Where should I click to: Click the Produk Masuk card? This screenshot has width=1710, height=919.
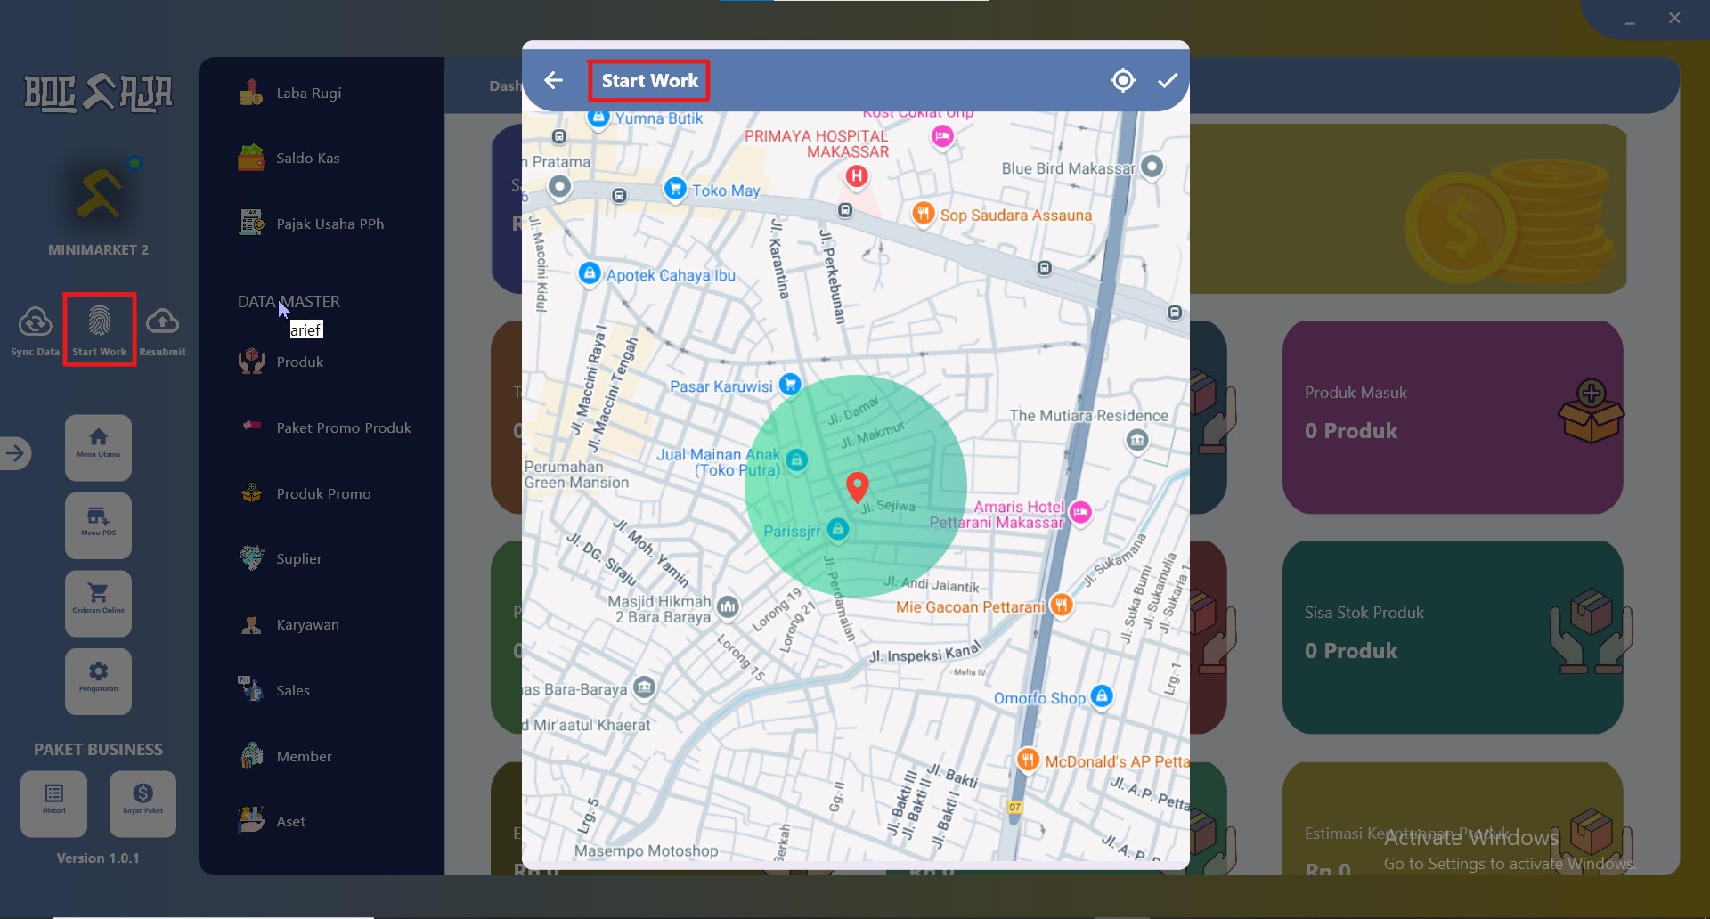click(x=1452, y=418)
